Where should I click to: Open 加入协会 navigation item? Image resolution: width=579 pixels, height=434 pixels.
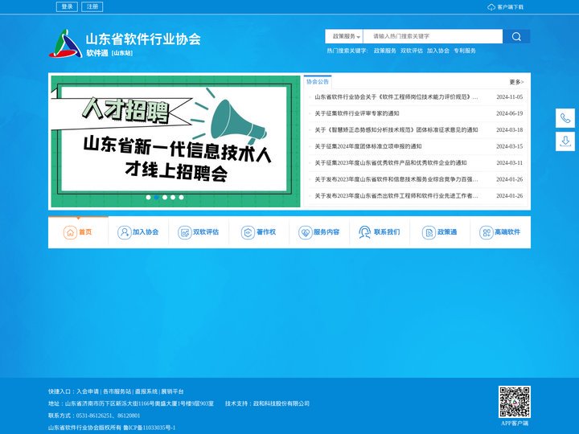138,232
